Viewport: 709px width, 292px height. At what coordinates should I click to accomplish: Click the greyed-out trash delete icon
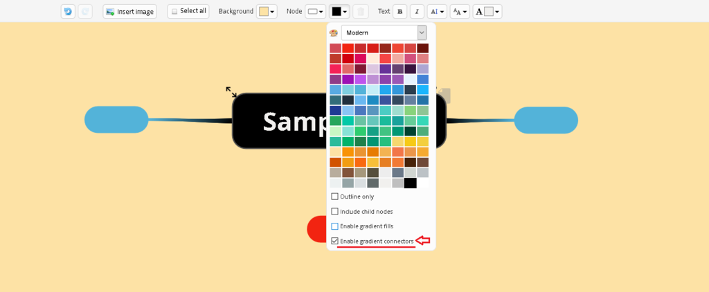point(360,11)
